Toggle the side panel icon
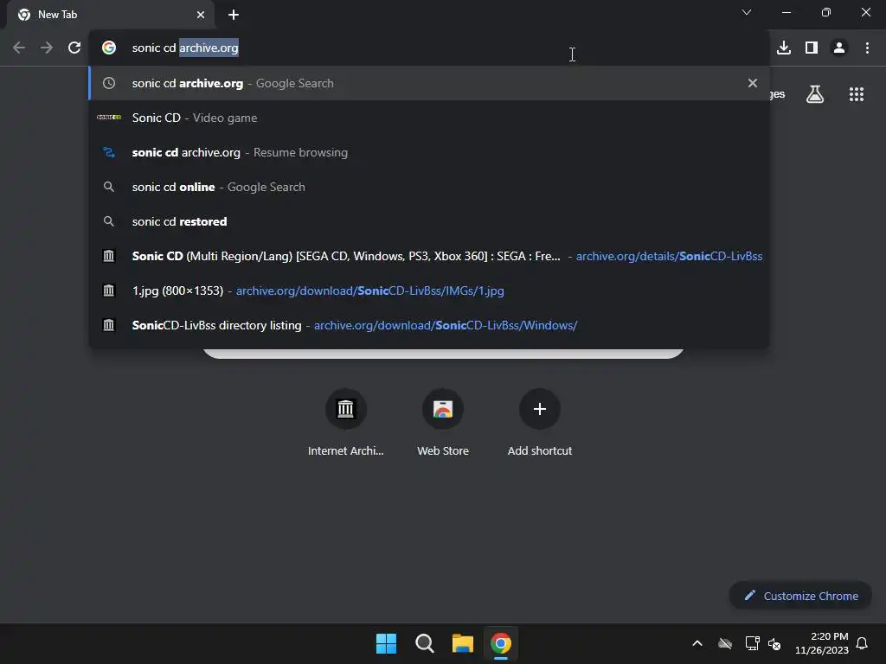Screen dimensions: 886x664 click(812, 48)
